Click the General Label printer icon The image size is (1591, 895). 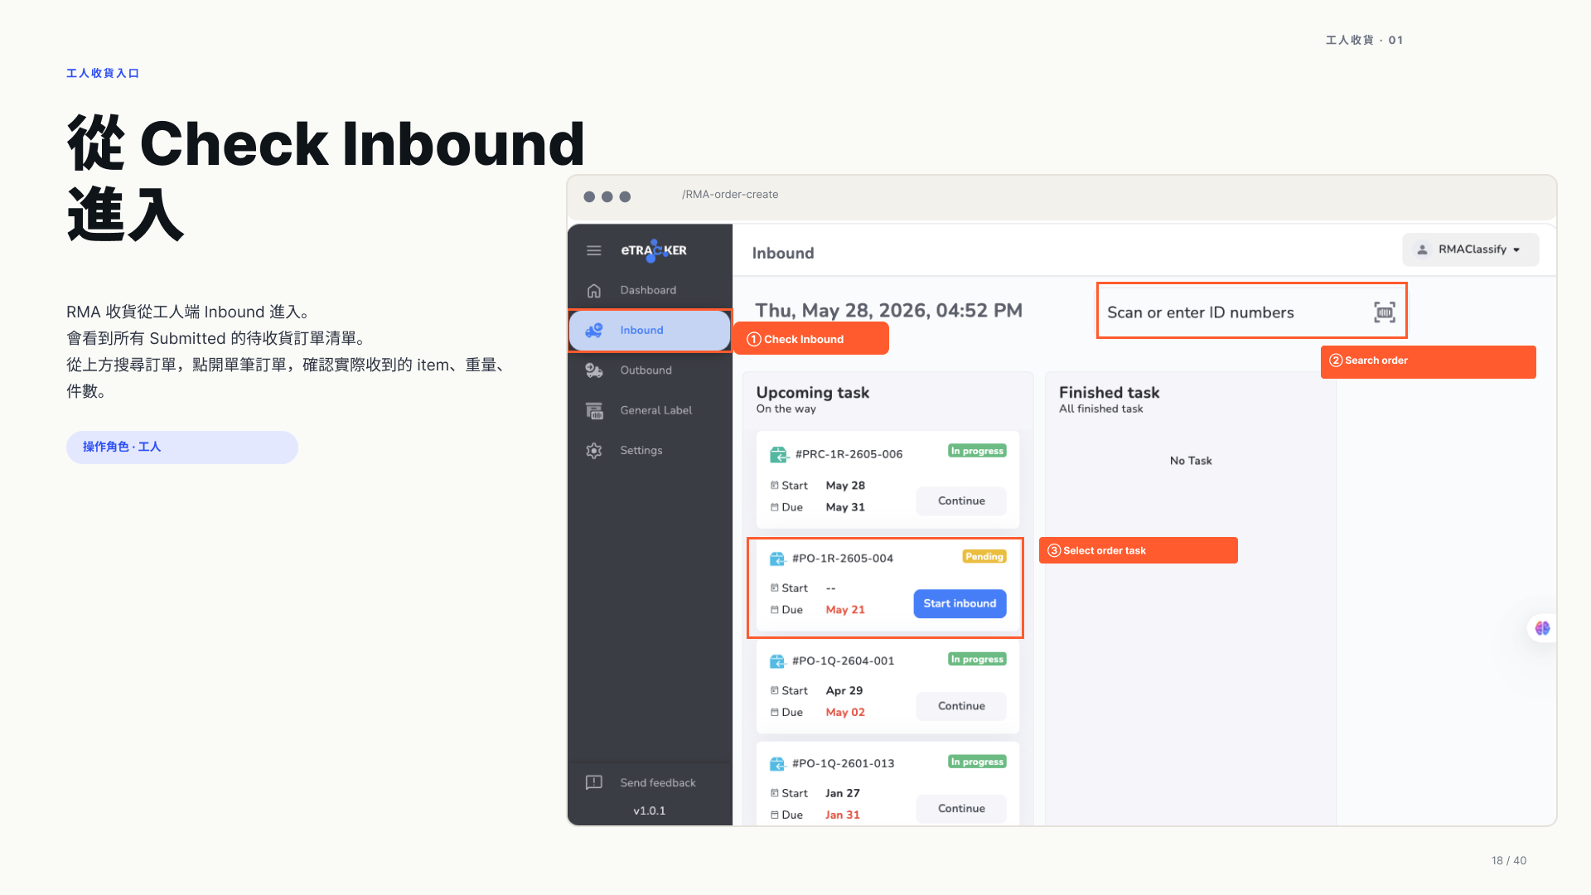(594, 410)
